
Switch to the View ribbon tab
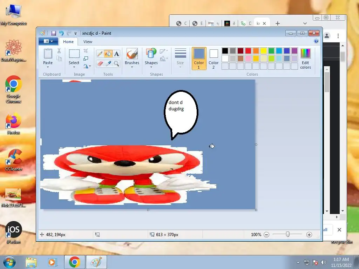click(x=88, y=42)
